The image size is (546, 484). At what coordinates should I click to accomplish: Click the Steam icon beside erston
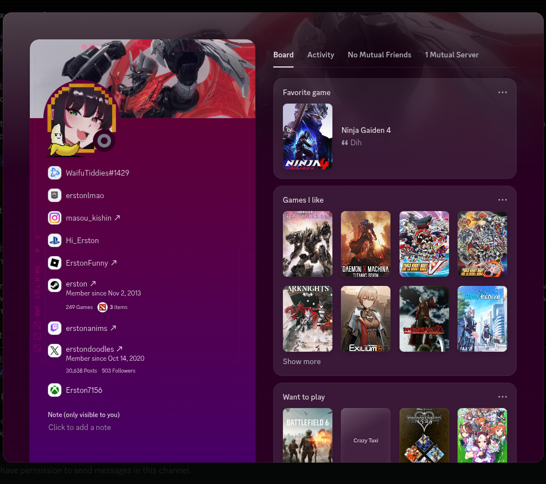click(55, 285)
